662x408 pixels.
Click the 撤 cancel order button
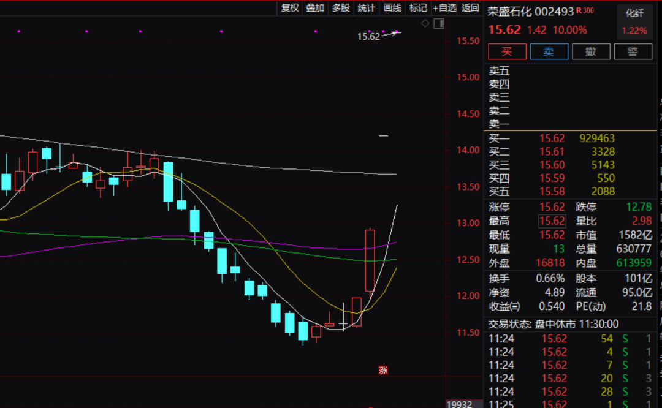591,51
